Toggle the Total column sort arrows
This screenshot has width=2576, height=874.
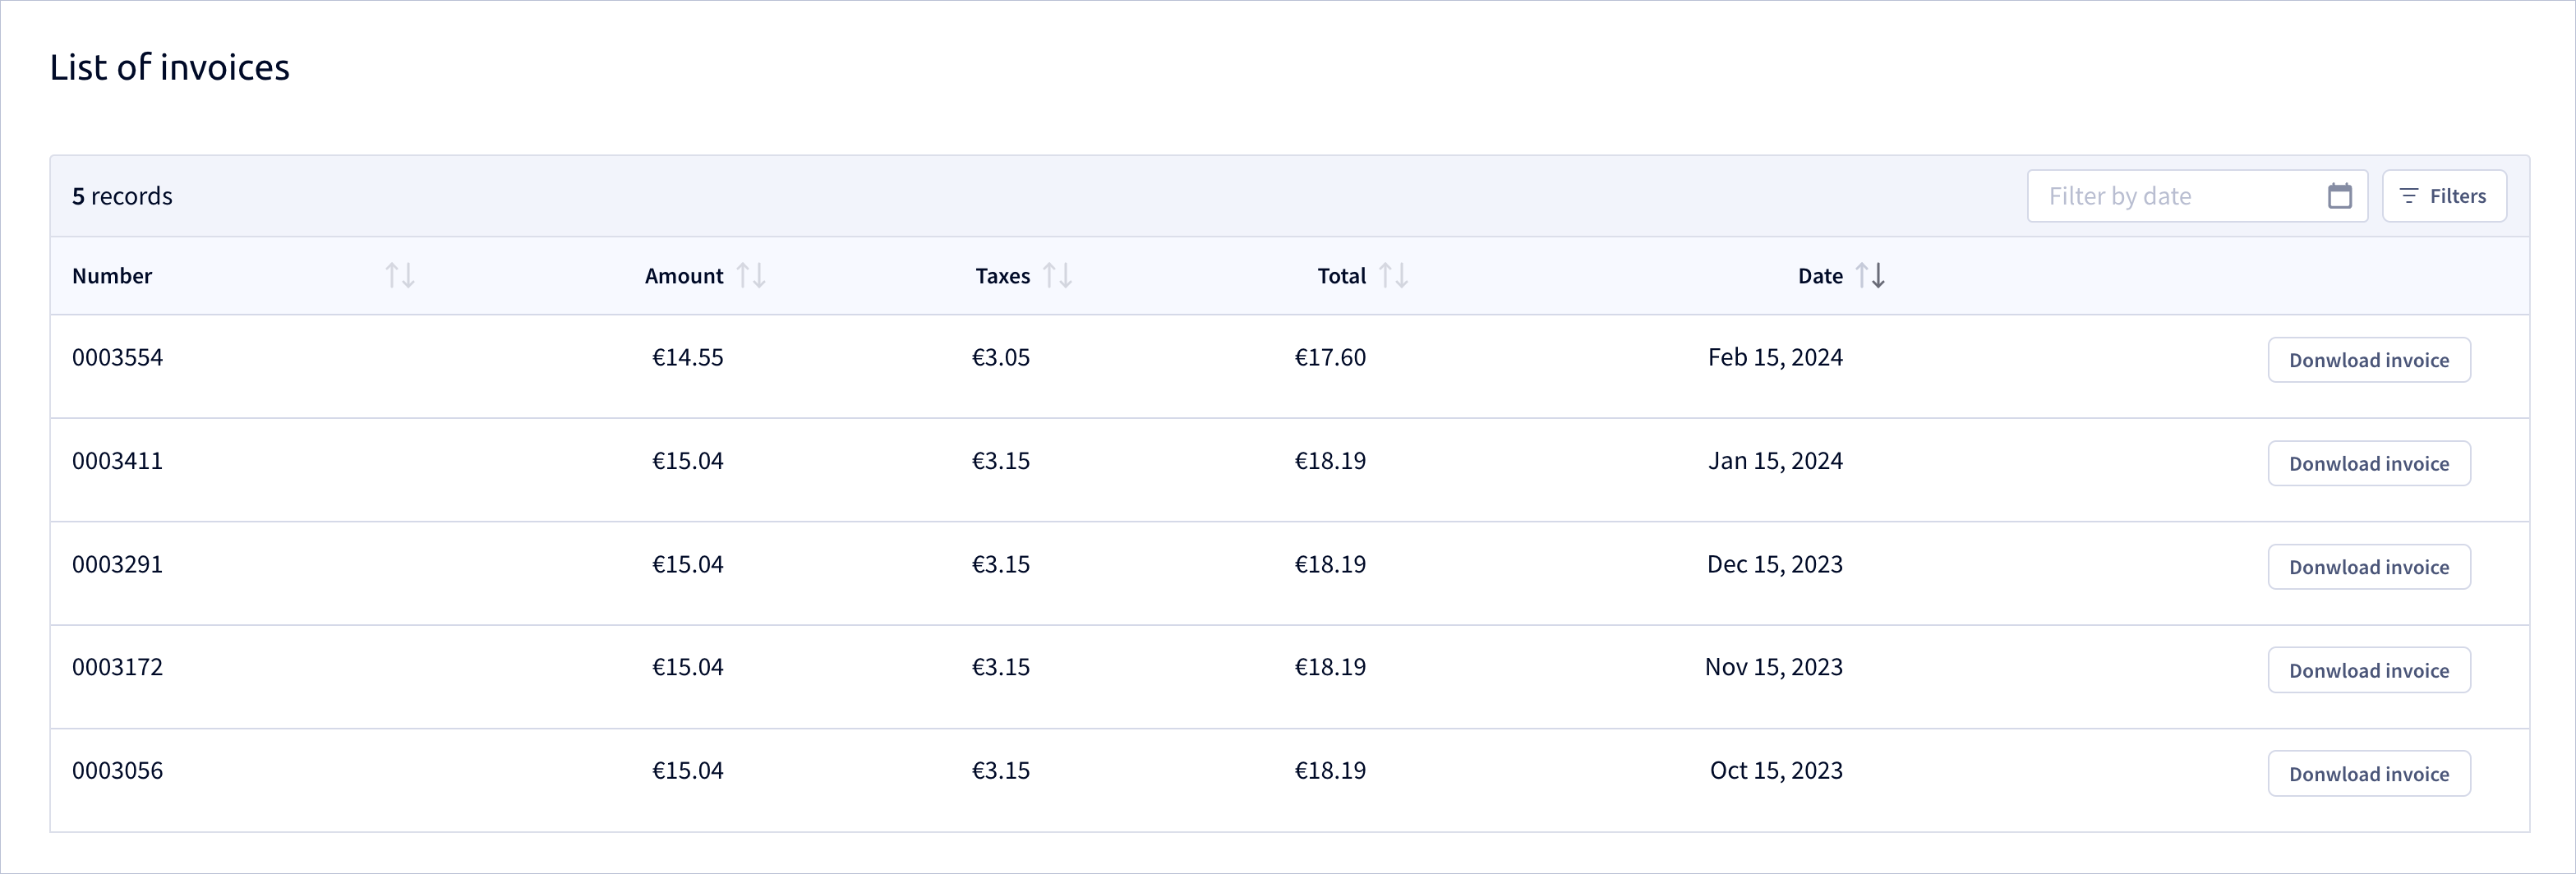(x=1393, y=275)
